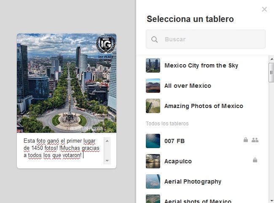Choose the Acapulco board
The width and height of the screenshot is (274, 203).
202,161
